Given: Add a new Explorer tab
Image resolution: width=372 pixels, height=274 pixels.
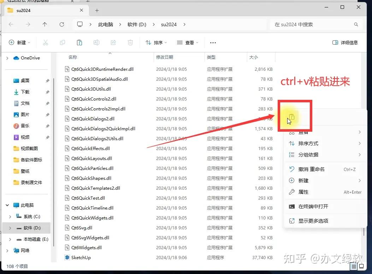Looking at the screenshot, I should [x=97, y=10].
